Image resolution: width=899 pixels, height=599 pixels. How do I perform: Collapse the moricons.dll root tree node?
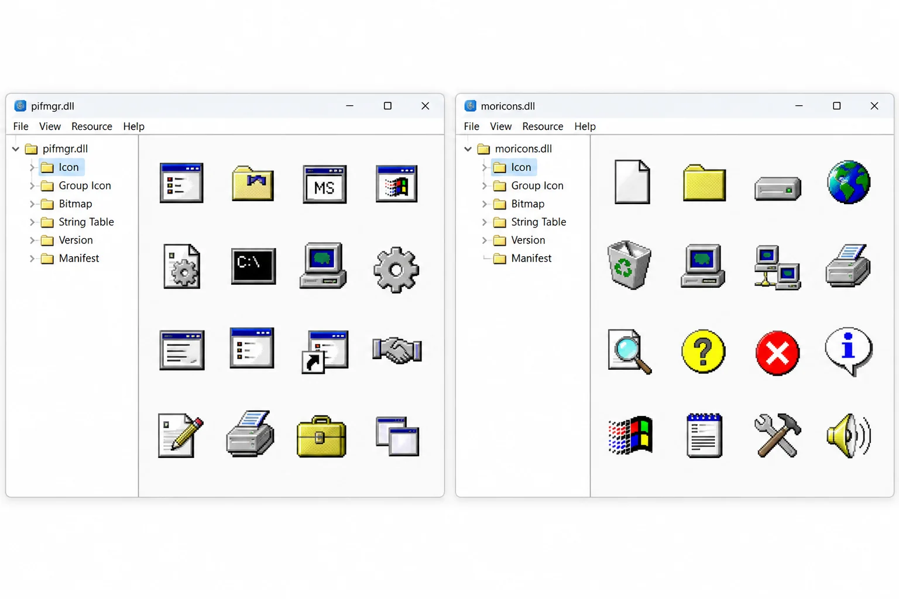pyautogui.click(x=468, y=149)
